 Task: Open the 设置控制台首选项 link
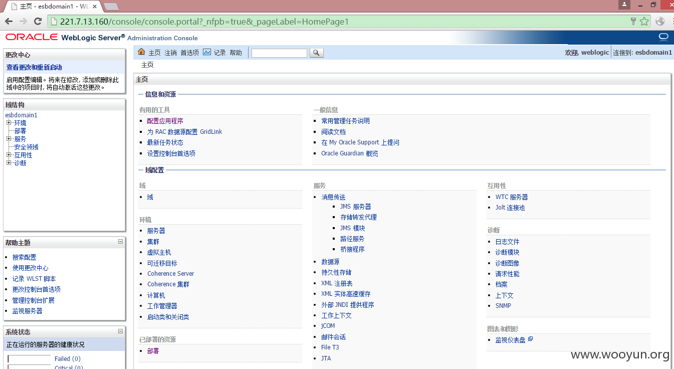tap(171, 153)
